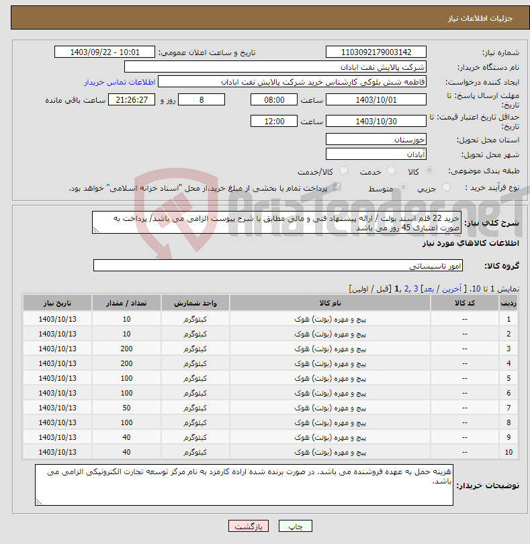Click the چاپ print button
This screenshot has width=530, height=544.
click(x=296, y=526)
